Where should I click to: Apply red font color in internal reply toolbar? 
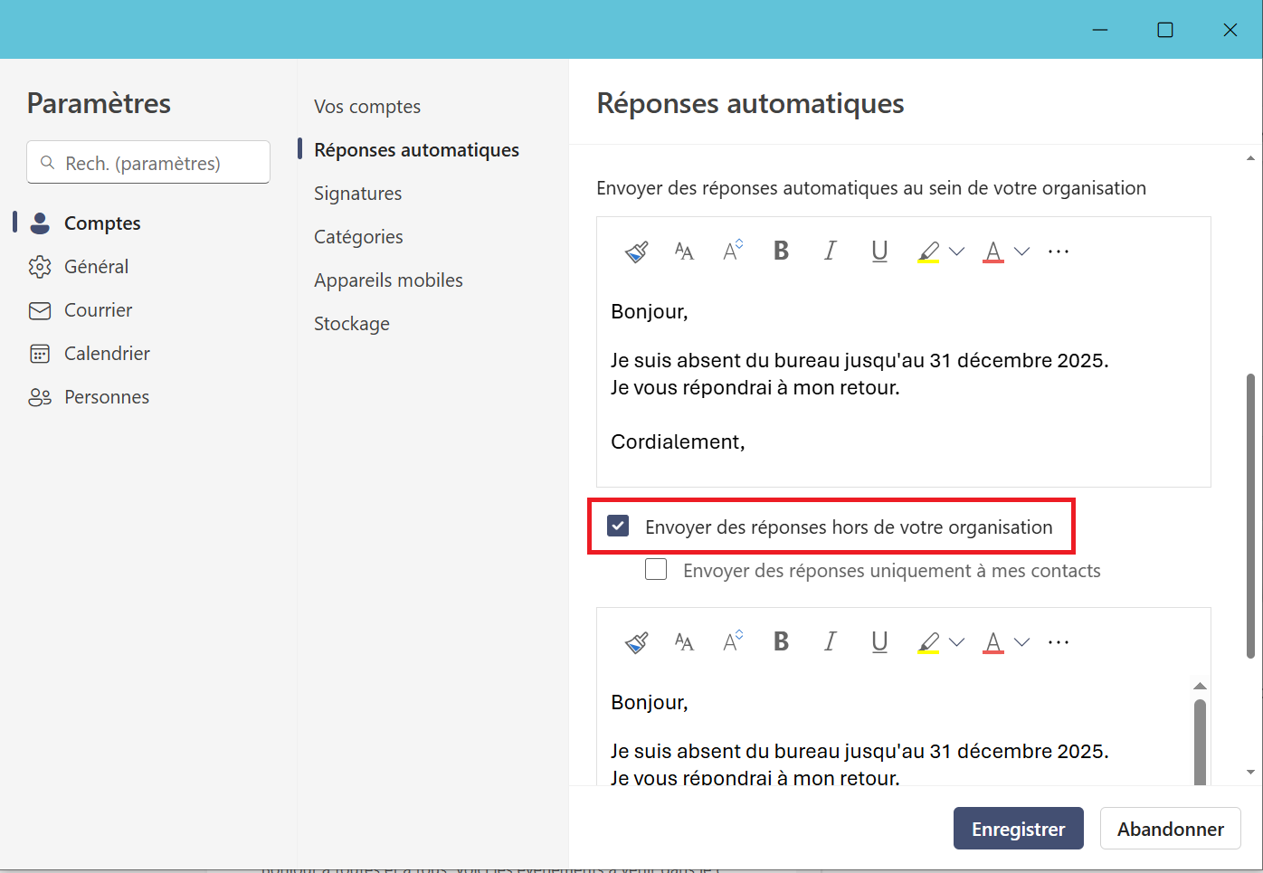[993, 251]
